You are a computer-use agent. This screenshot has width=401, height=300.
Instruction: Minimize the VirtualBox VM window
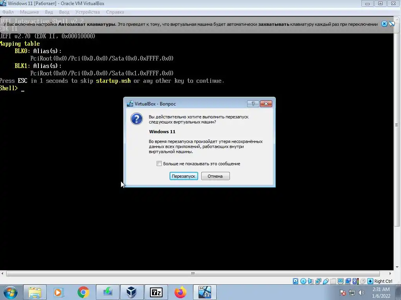(x=367, y=3)
